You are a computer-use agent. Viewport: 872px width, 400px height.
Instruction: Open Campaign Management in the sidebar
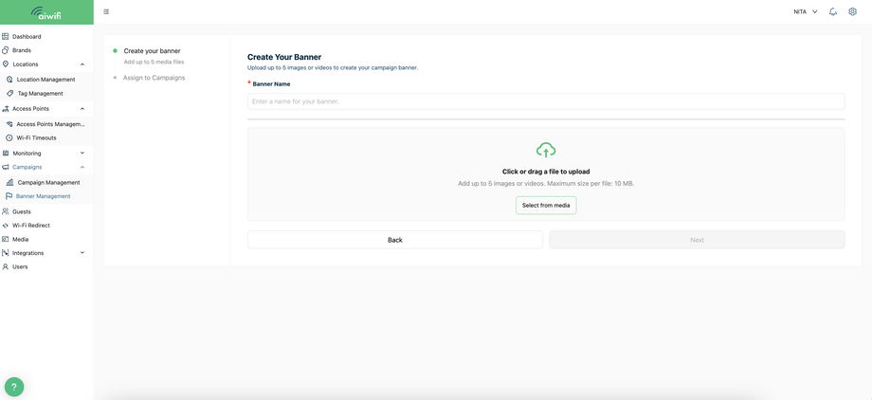click(48, 182)
